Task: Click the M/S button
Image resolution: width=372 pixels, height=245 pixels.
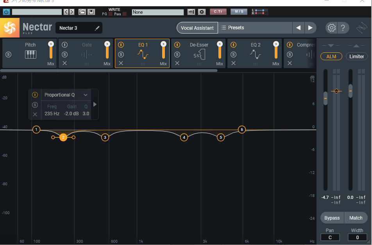Action: pyautogui.click(x=239, y=12)
